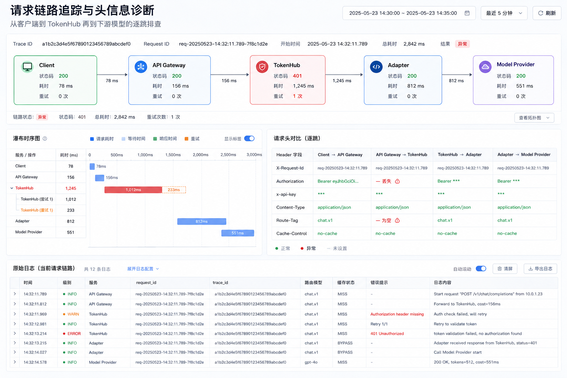Expand the log row at 14:32:14.027
This screenshot has height=378, width=567.
coord(15,352)
